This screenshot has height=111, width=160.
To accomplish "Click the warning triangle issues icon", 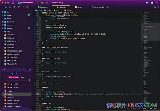I will pos(21,73).
